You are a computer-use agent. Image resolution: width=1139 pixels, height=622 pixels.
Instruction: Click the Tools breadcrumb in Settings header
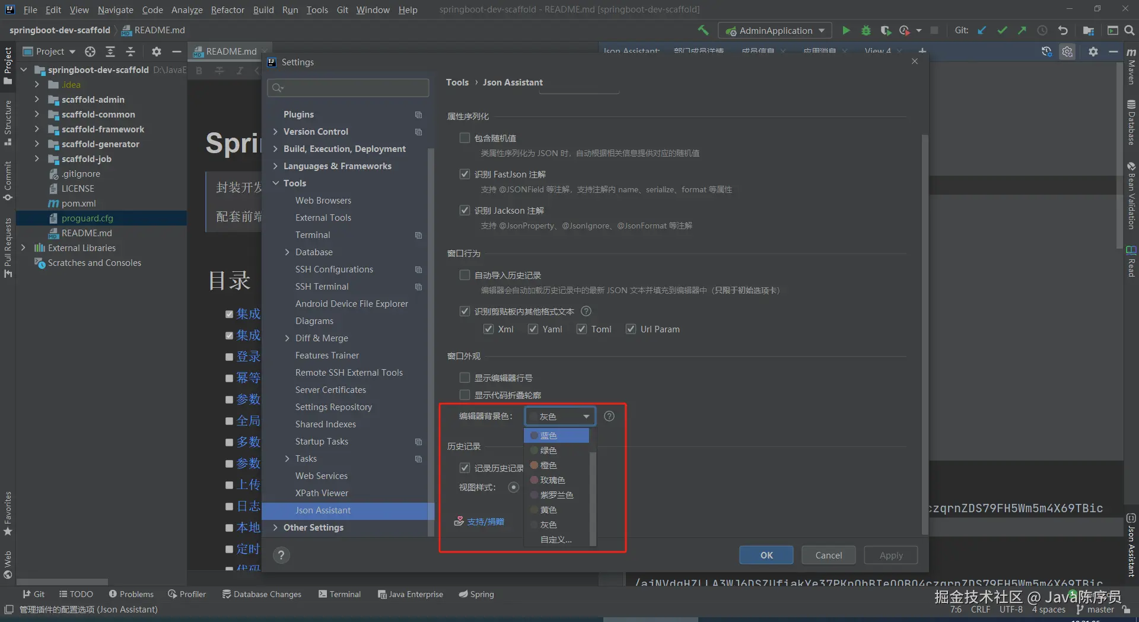pos(457,82)
